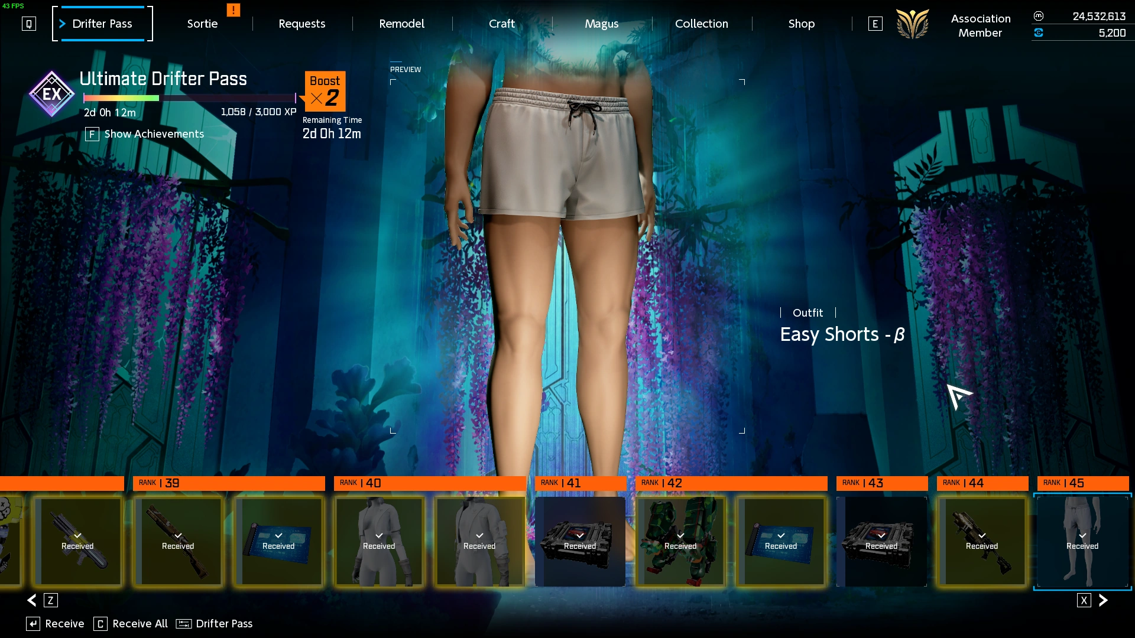Select the Rank 45 Easy Shorts reward
Screen dimensions: 1135x638
(x=1082, y=541)
